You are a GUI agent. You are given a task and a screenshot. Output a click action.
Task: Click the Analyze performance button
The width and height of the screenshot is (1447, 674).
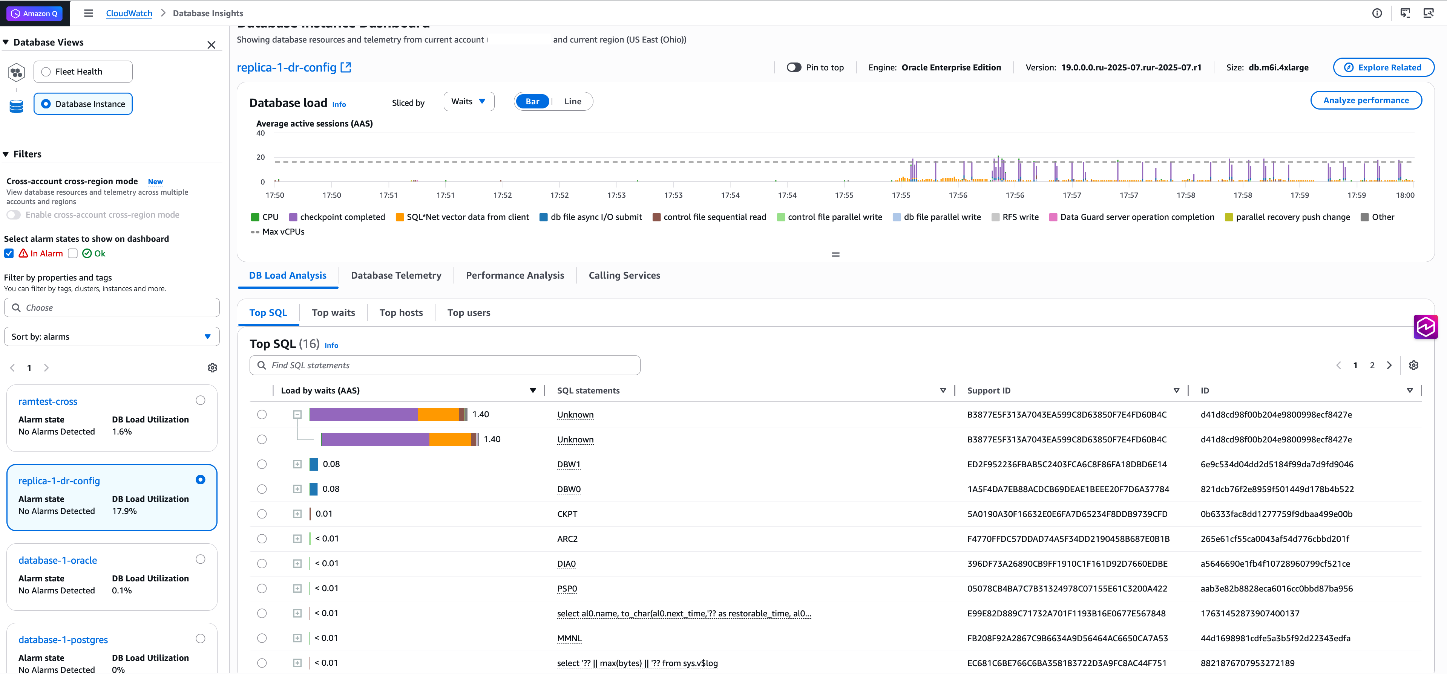coord(1366,101)
